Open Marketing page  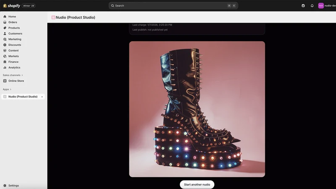tap(15, 39)
